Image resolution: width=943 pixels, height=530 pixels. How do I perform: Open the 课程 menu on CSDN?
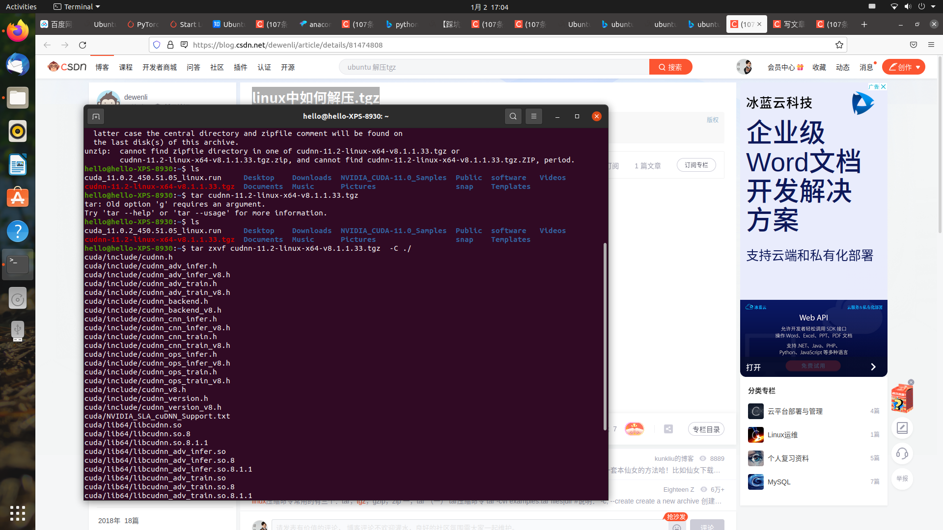point(126,67)
